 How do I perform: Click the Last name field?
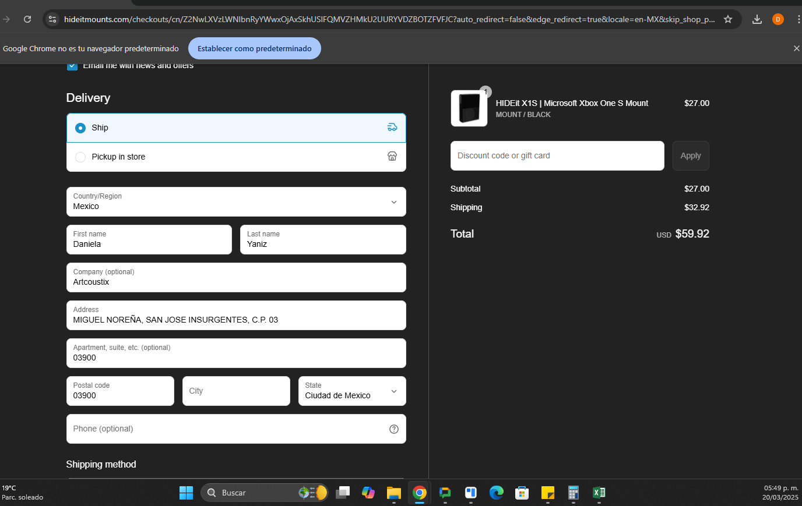(323, 239)
